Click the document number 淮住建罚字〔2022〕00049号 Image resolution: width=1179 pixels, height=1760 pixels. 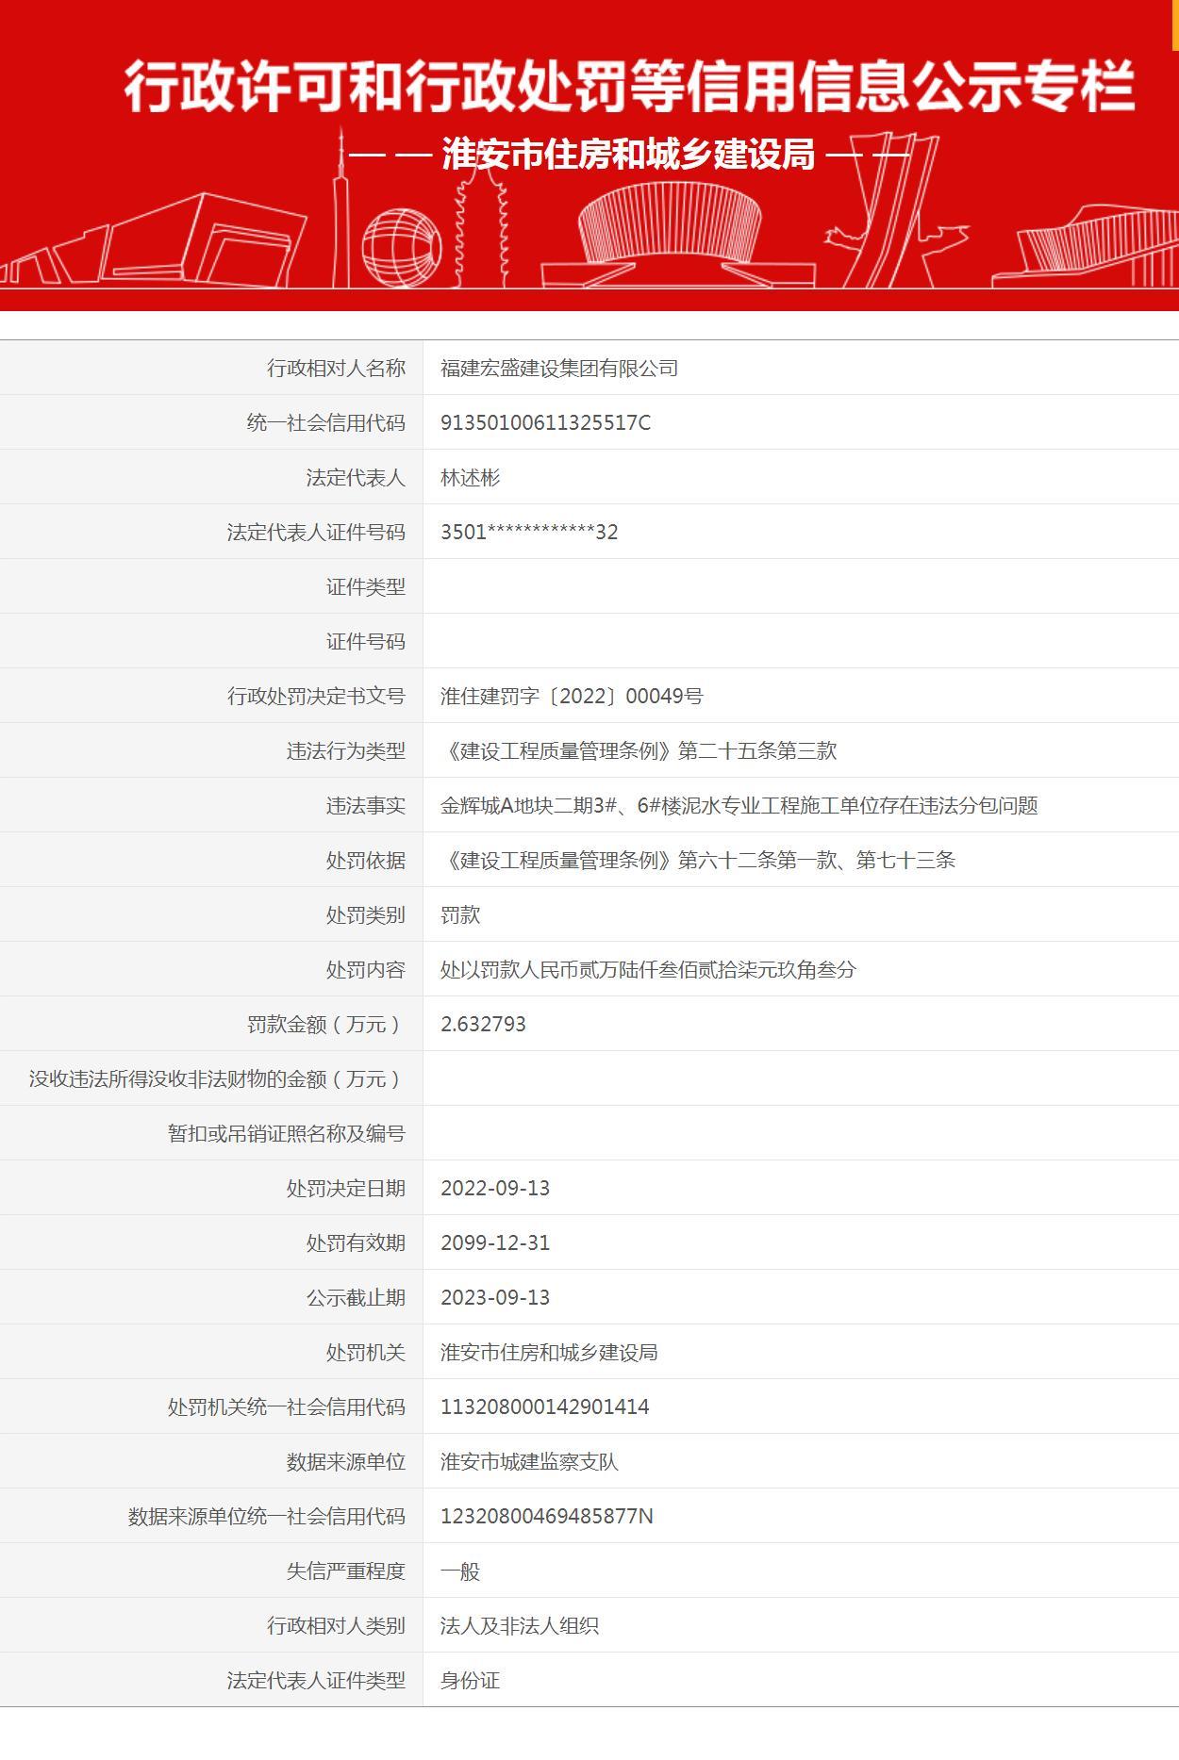(x=572, y=696)
